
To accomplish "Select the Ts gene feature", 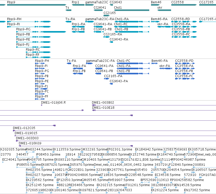I will 68,10.
